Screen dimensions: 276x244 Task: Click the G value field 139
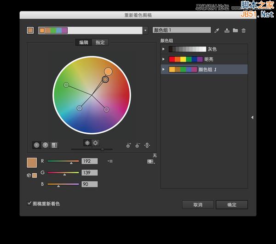89,173
